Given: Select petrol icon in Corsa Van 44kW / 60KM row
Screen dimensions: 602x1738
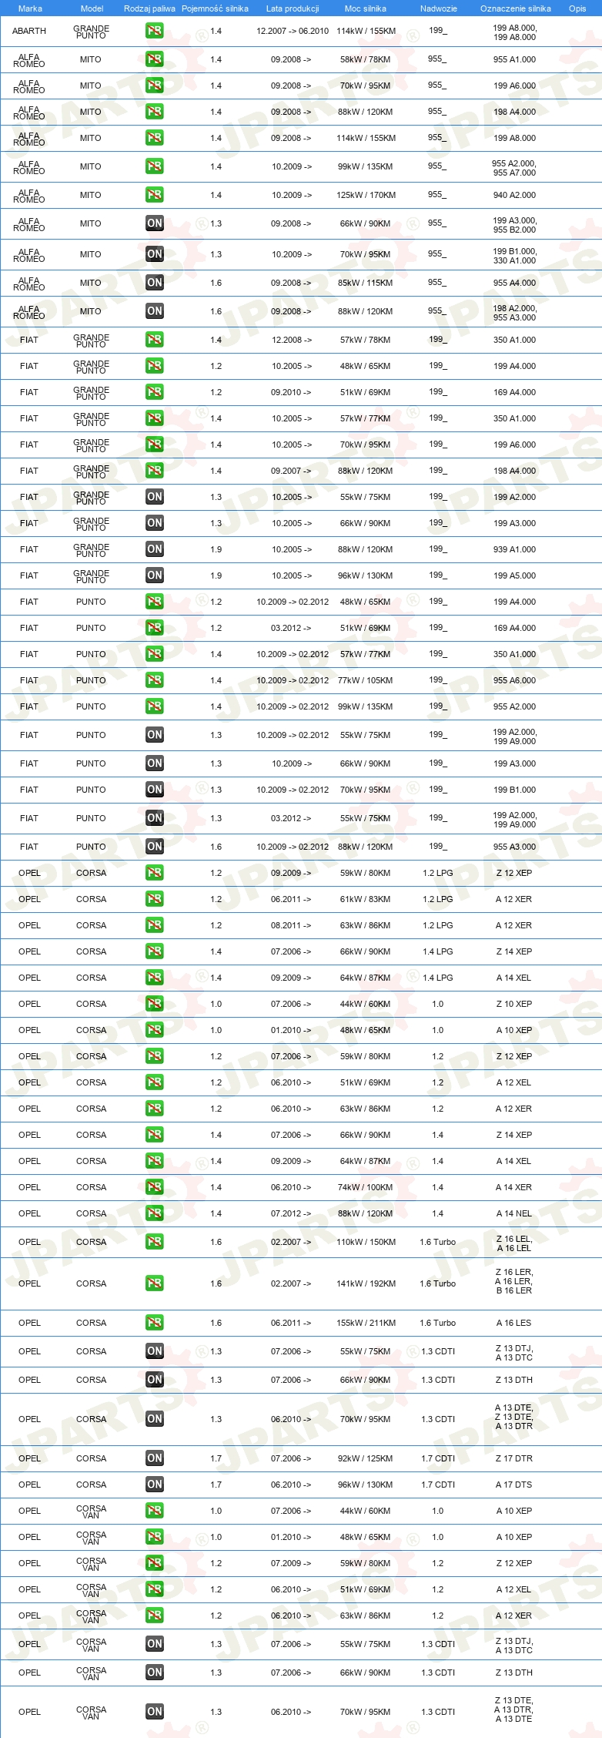Looking at the screenshot, I should (x=155, y=1511).
